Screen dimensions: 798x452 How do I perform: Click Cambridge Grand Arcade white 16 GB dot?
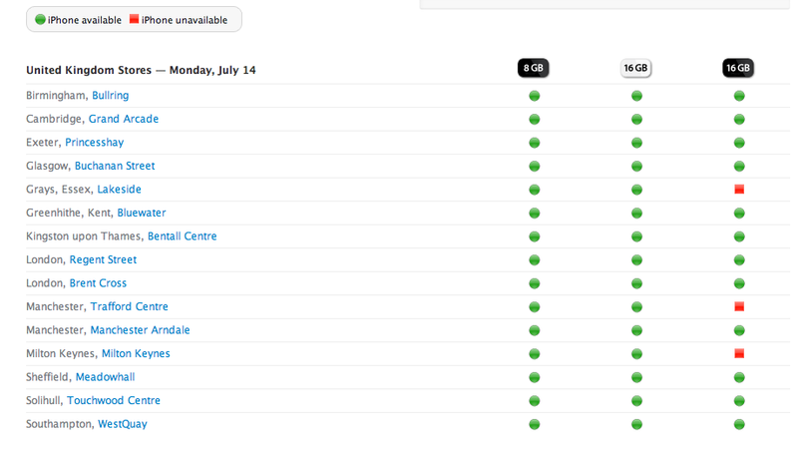click(x=636, y=119)
